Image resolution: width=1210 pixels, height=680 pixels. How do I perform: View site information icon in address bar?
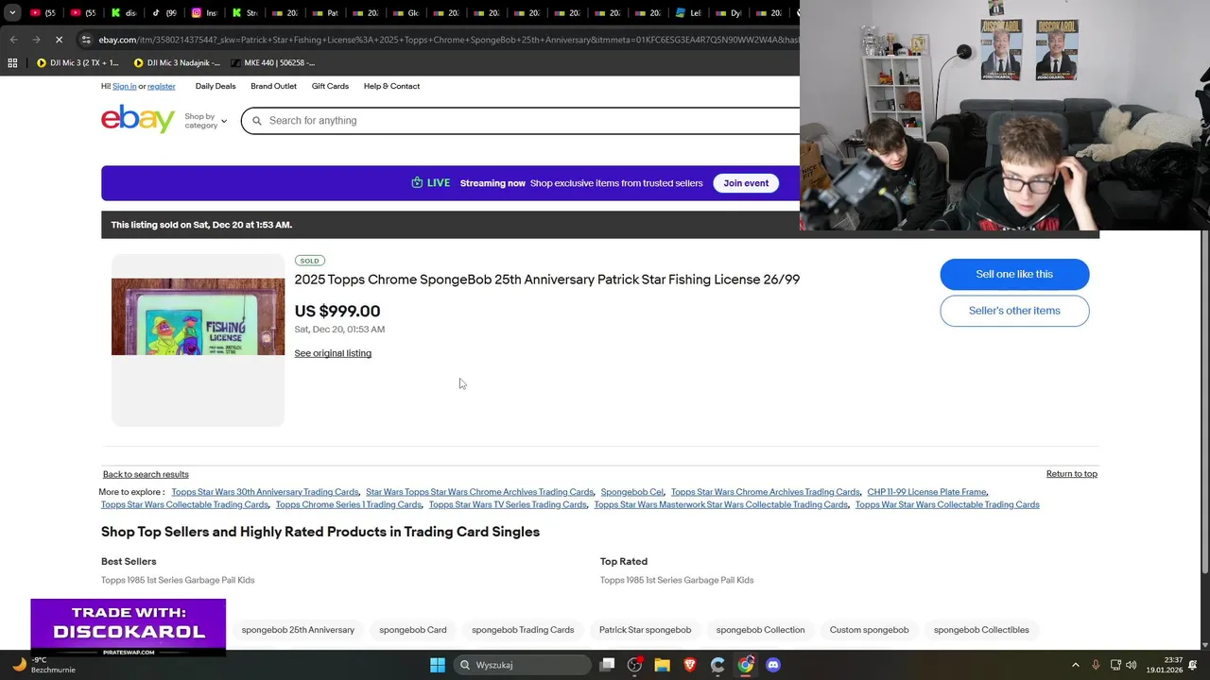click(86, 40)
